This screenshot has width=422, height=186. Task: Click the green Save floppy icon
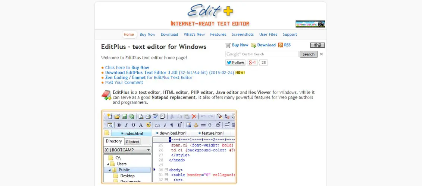(124, 116)
